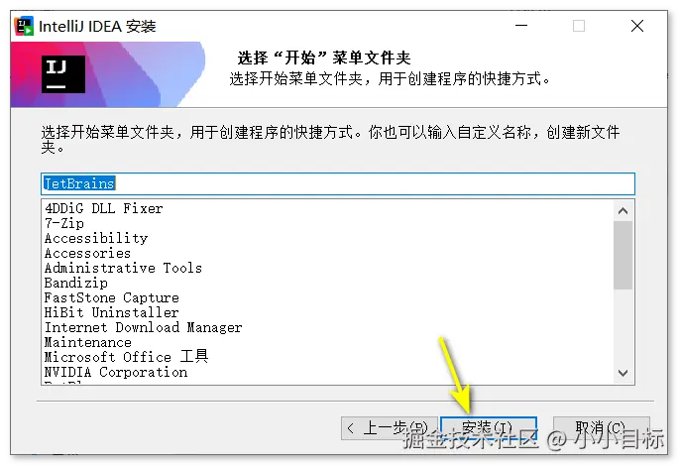Image resolution: width=679 pixels, height=466 pixels.
Task: Click the JetBrains folder name input field
Action: [x=338, y=183]
